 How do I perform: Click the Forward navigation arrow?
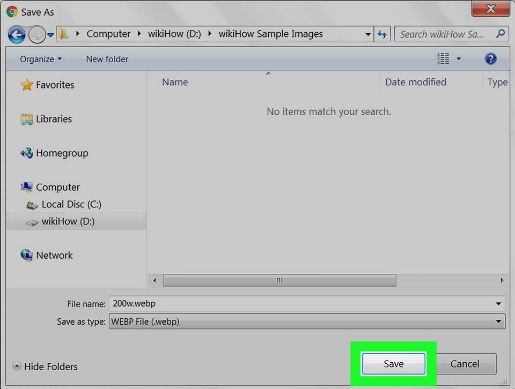36,34
